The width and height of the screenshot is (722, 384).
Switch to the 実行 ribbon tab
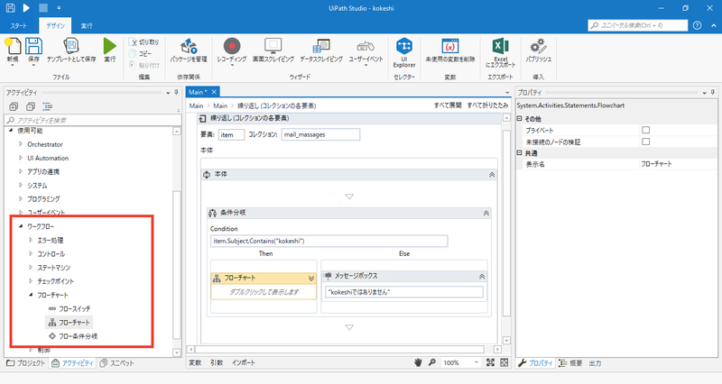pos(87,26)
